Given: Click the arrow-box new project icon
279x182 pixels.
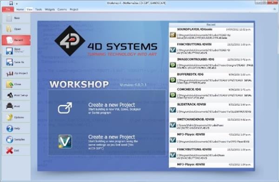Looking at the screenshot, I should (65, 108).
